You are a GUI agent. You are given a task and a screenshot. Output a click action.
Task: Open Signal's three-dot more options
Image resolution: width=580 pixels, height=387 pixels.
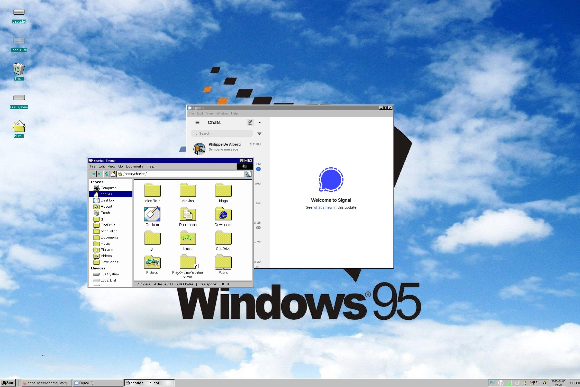pyautogui.click(x=259, y=122)
